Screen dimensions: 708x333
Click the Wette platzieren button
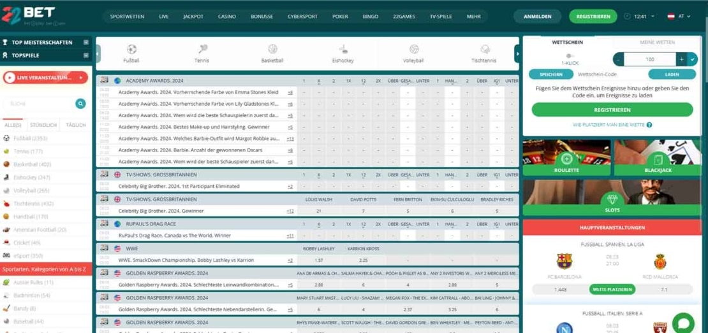pos(612,289)
